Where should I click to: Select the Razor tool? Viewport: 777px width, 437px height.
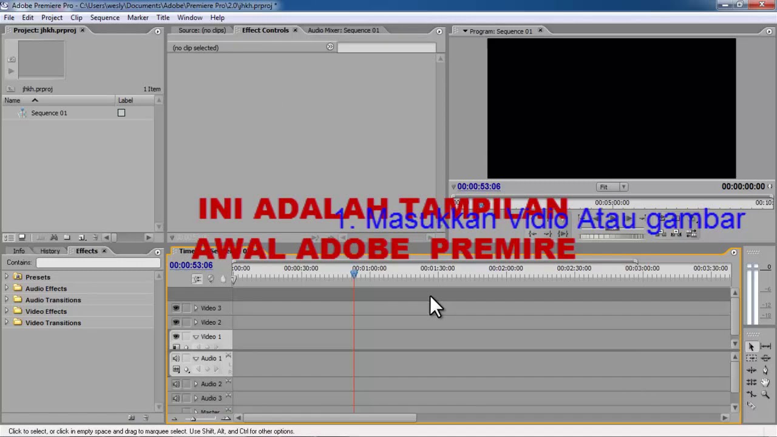click(752, 405)
